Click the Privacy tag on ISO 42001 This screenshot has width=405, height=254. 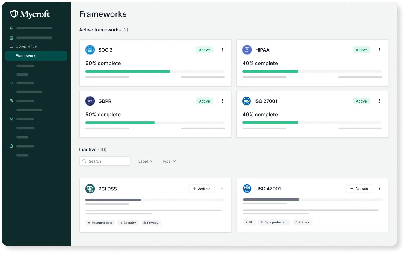coord(302,223)
